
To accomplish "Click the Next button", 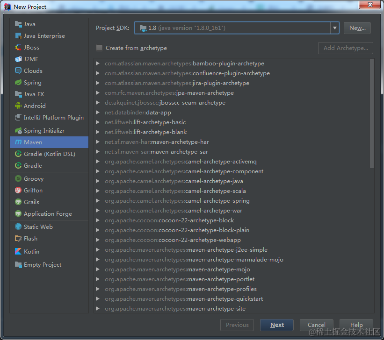I will (277, 325).
